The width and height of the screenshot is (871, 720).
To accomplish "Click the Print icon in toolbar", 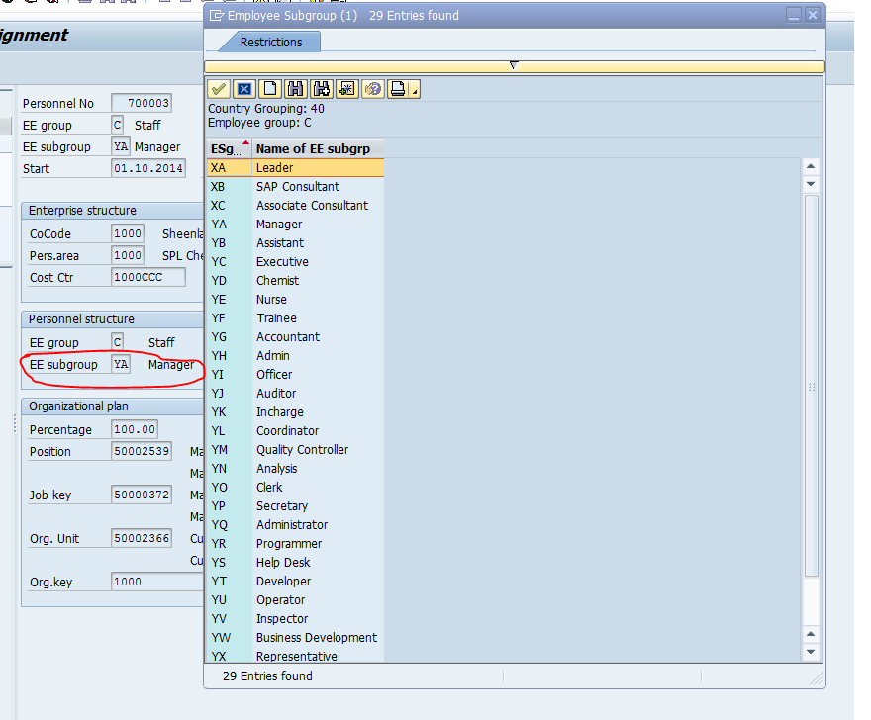I will click(x=398, y=89).
